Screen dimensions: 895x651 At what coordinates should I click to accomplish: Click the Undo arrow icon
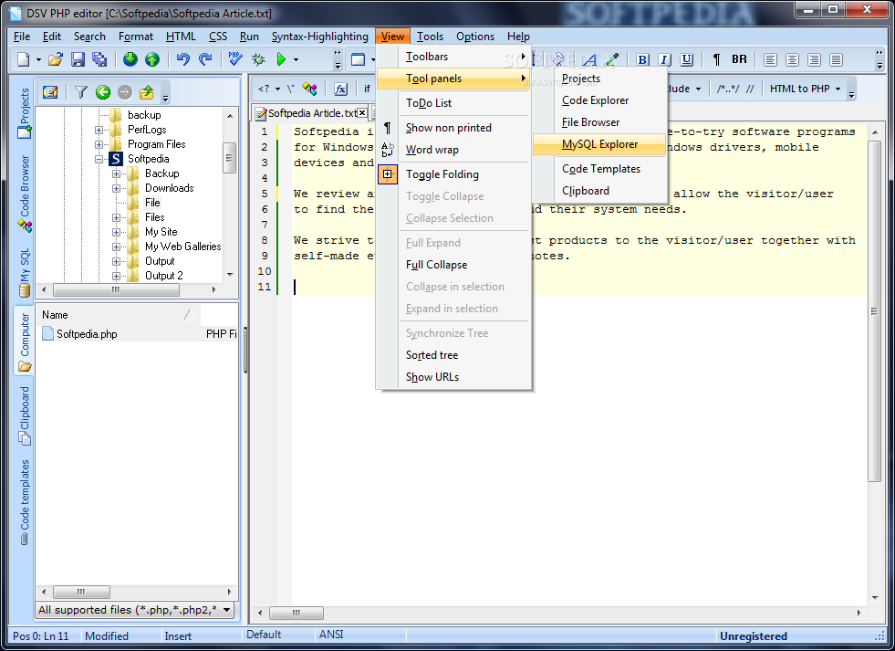(182, 59)
